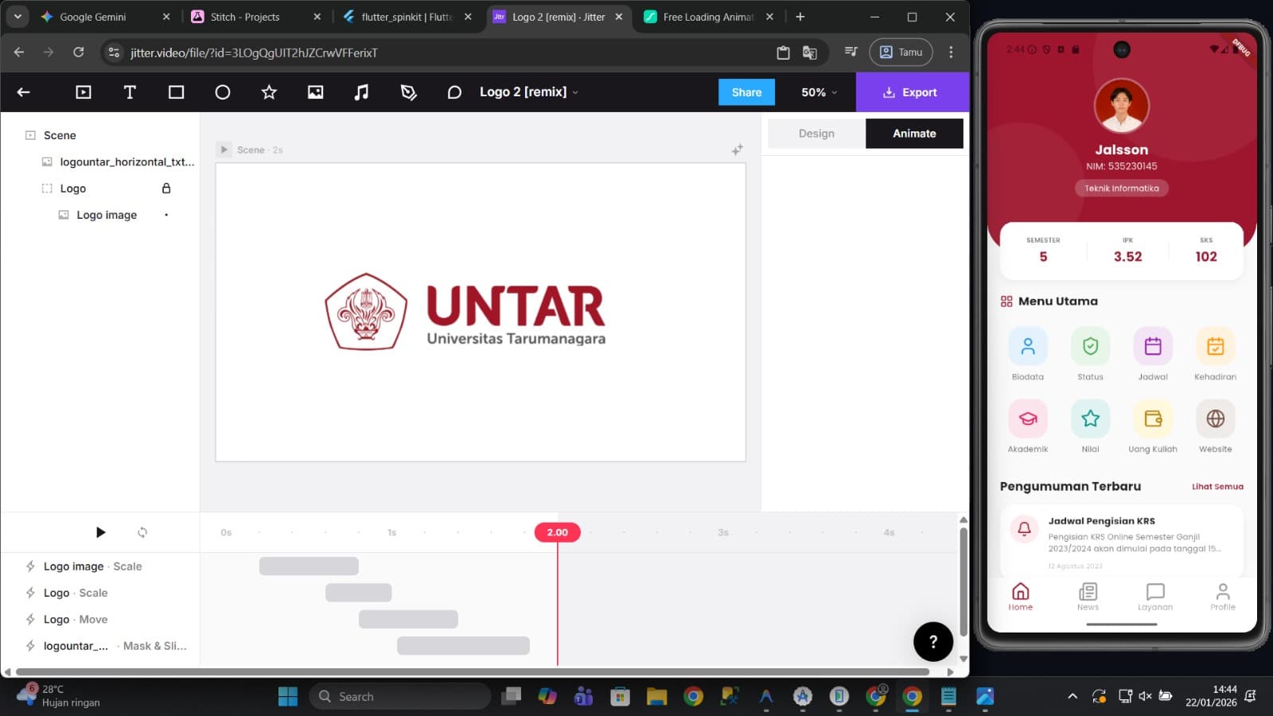Play the animation in timeline

click(100, 532)
